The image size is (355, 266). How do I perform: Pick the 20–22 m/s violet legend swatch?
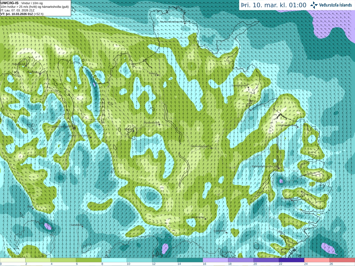(266, 260)
